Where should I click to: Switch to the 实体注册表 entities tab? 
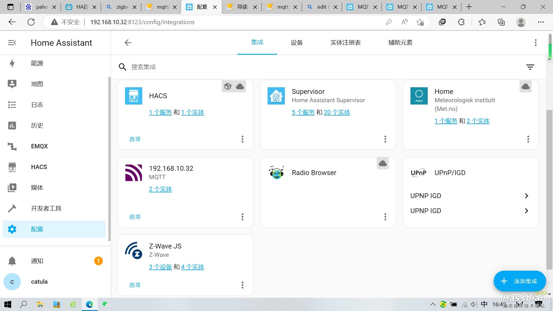click(346, 43)
